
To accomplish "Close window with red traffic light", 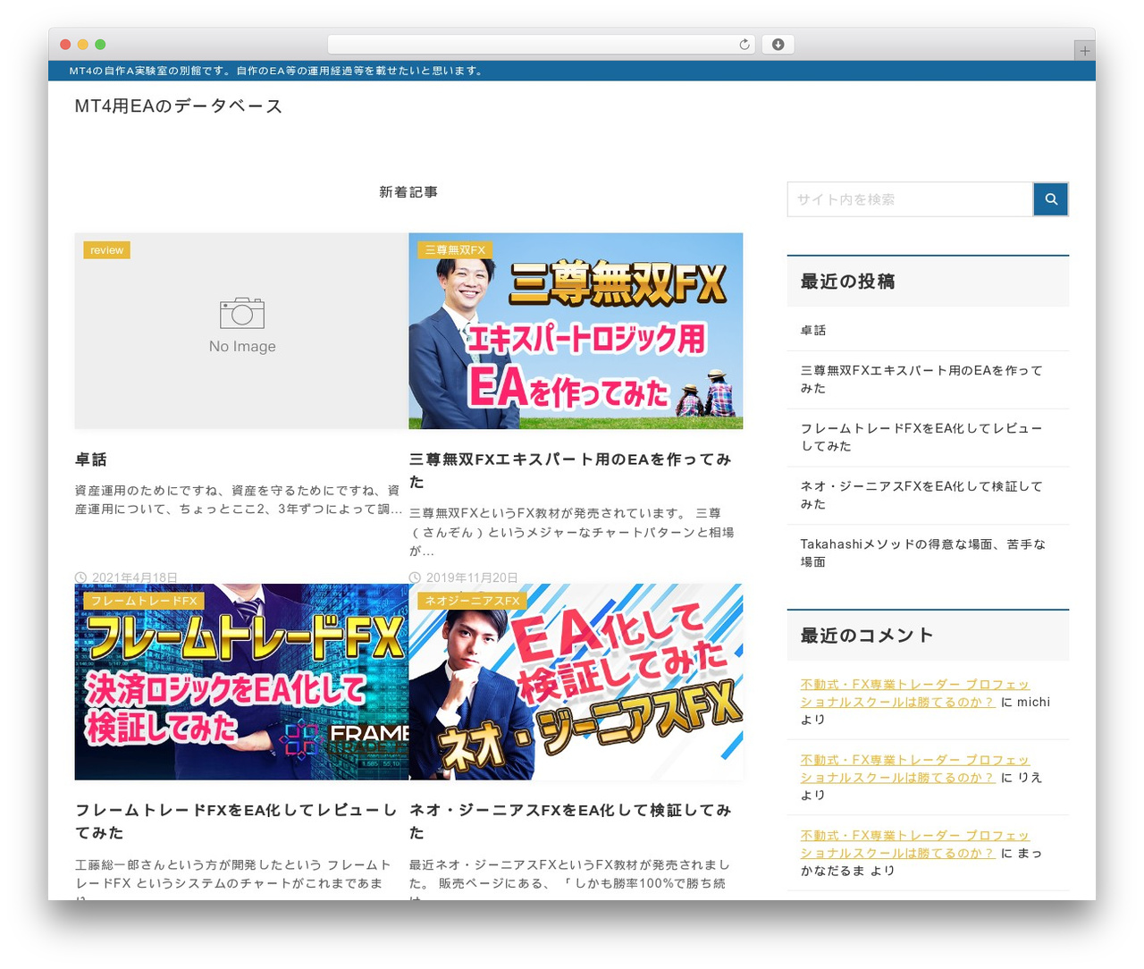I will click(65, 45).
